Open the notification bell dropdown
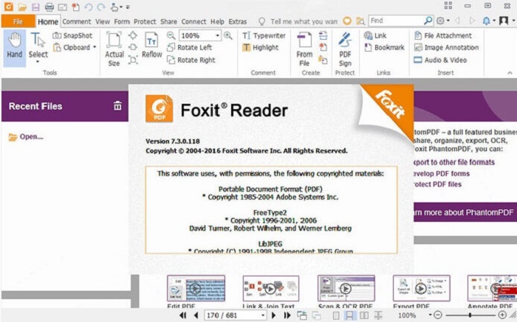This screenshot has height=322, width=517. 489,21
